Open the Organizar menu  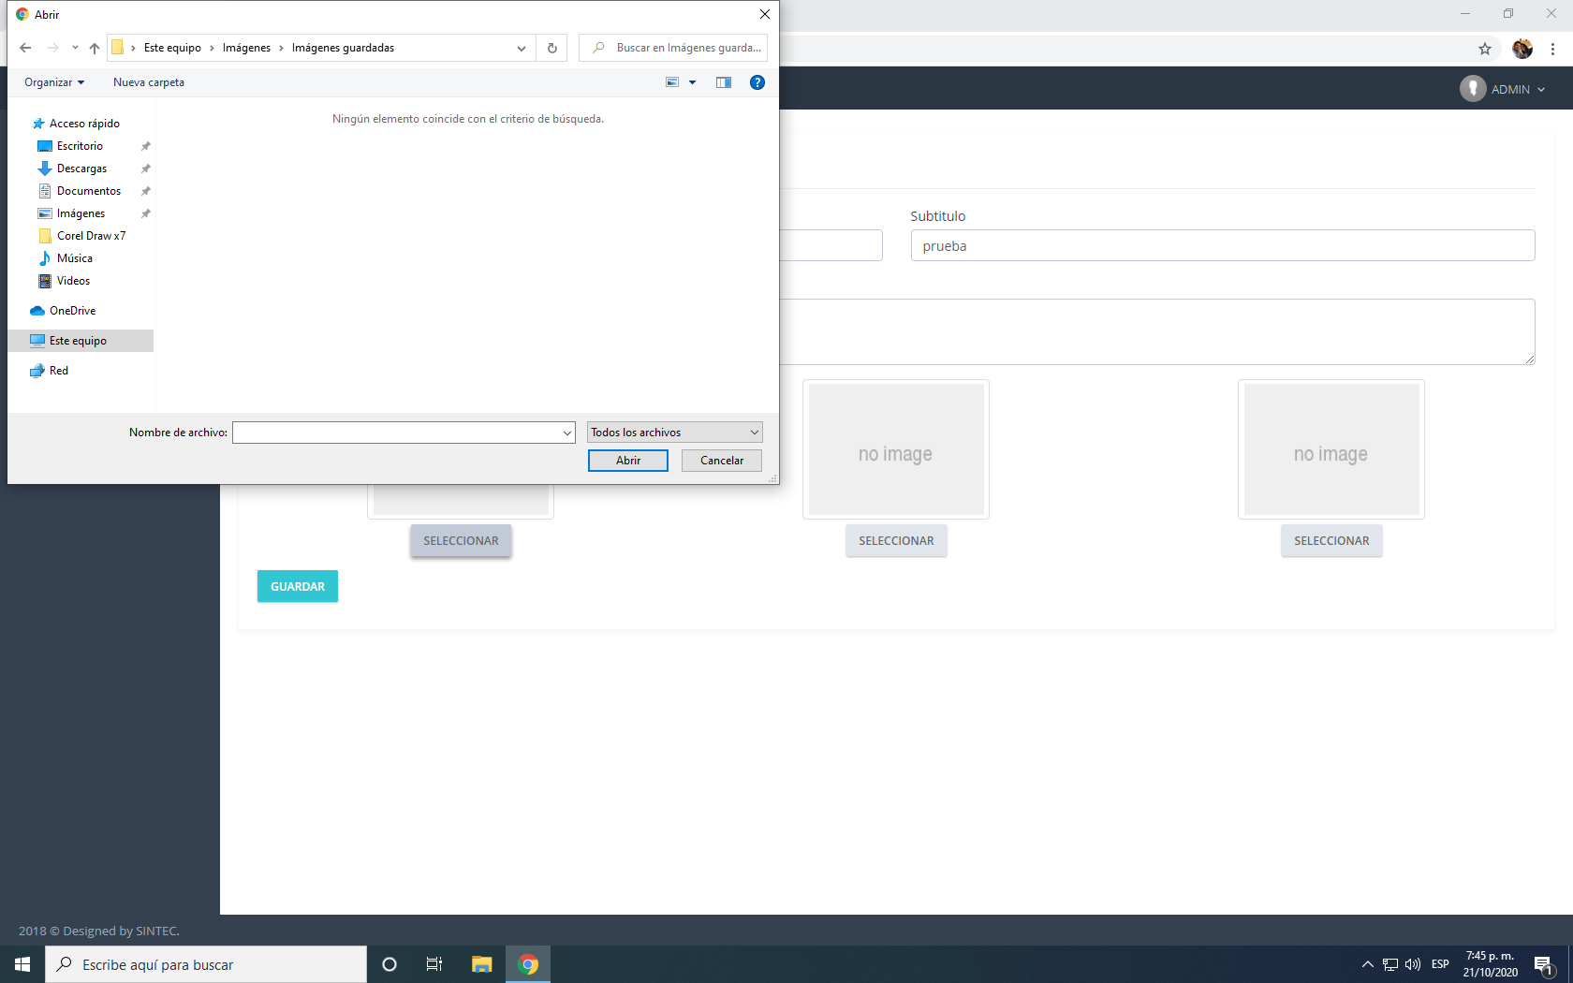(x=54, y=82)
